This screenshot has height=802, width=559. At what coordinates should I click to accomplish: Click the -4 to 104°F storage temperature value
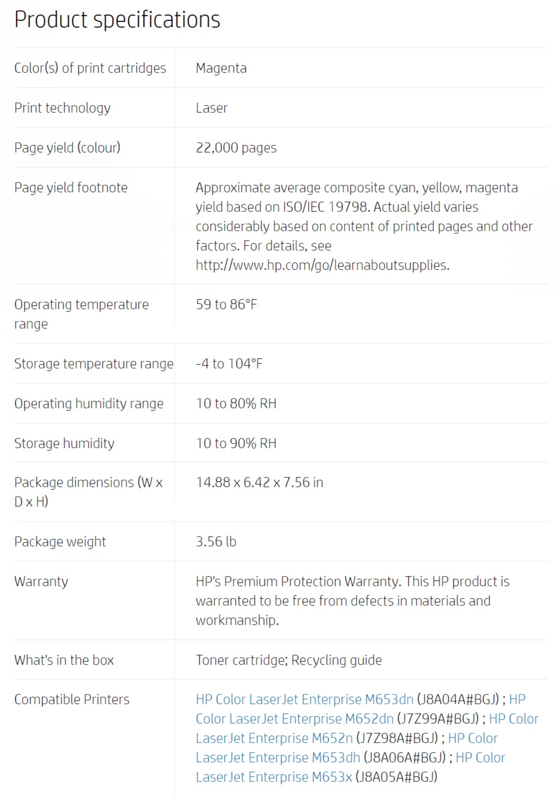[x=229, y=364]
